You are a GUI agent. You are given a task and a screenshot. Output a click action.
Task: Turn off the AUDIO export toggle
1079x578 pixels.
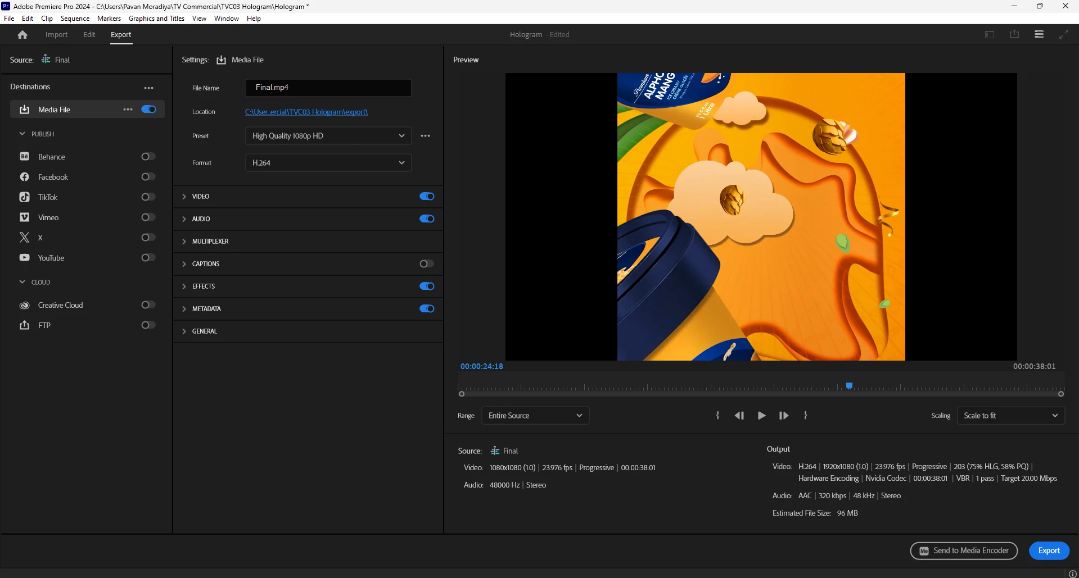427,219
